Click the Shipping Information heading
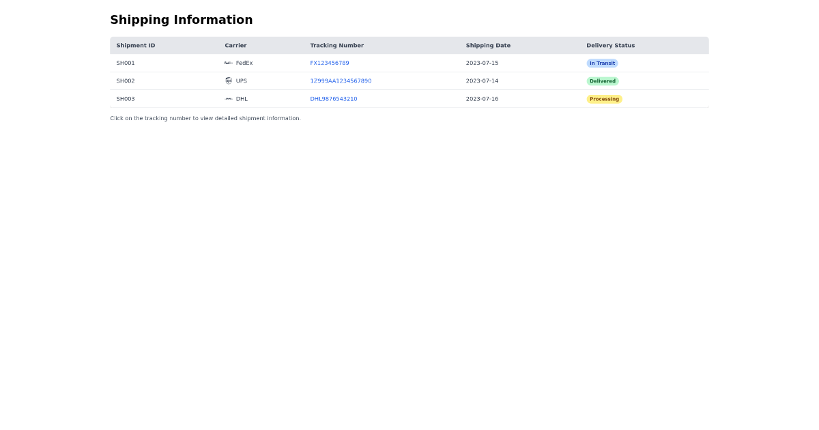Viewport: 819px width, 430px height. point(181,20)
